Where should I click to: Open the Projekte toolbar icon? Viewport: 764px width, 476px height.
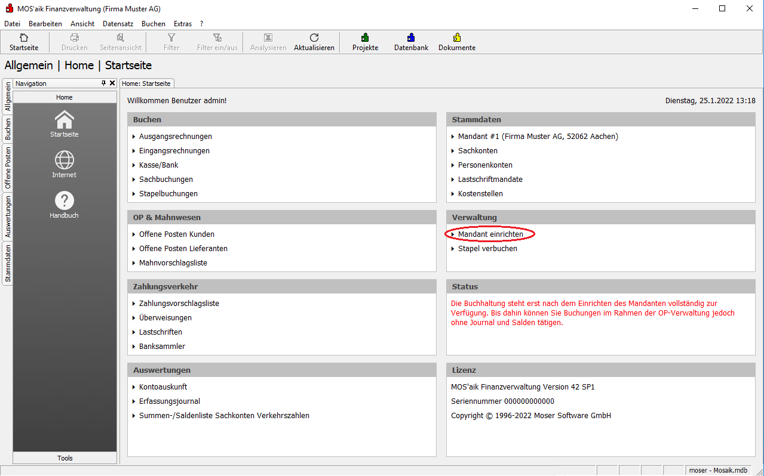pyautogui.click(x=365, y=38)
